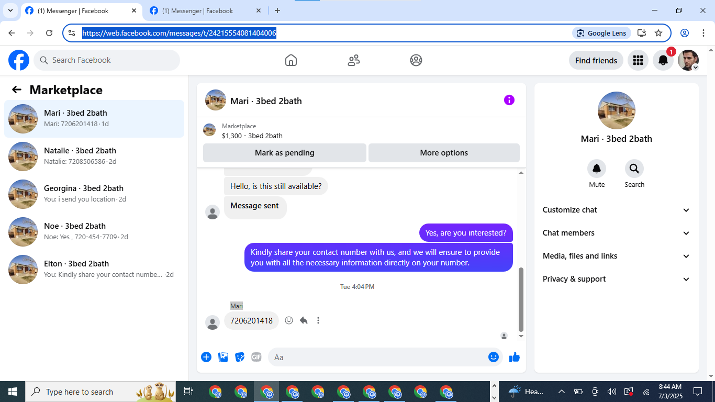Open Natalie 3bed 2bath conversation
715x402 pixels.
click(94, 157)
